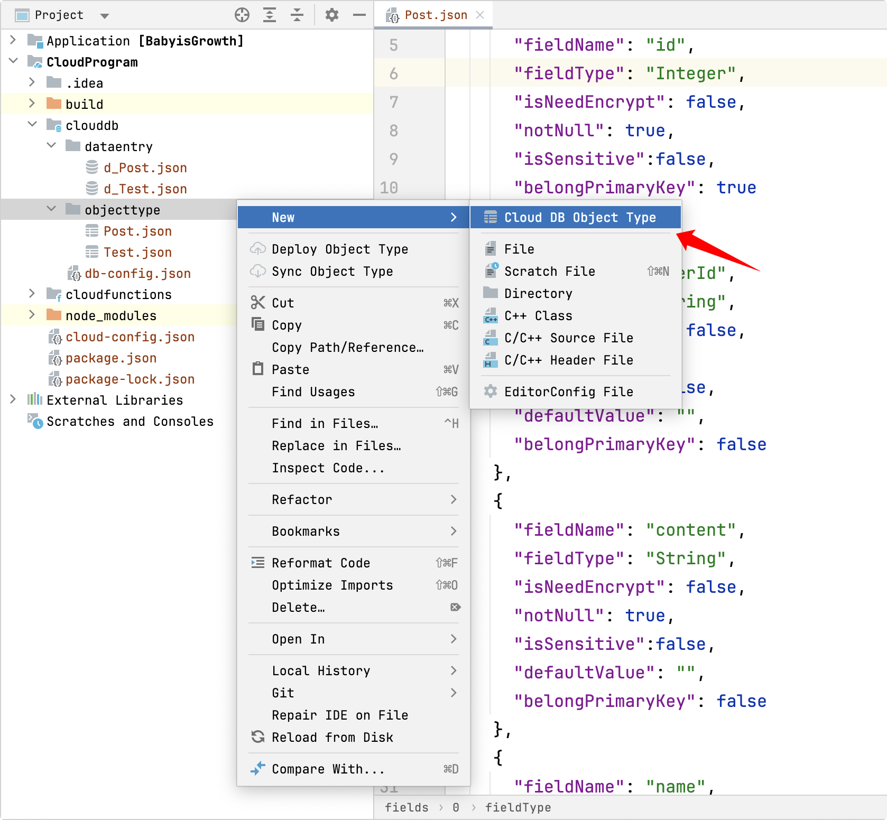Create new Cloud DB Object Type

click(x=575, y=217)
